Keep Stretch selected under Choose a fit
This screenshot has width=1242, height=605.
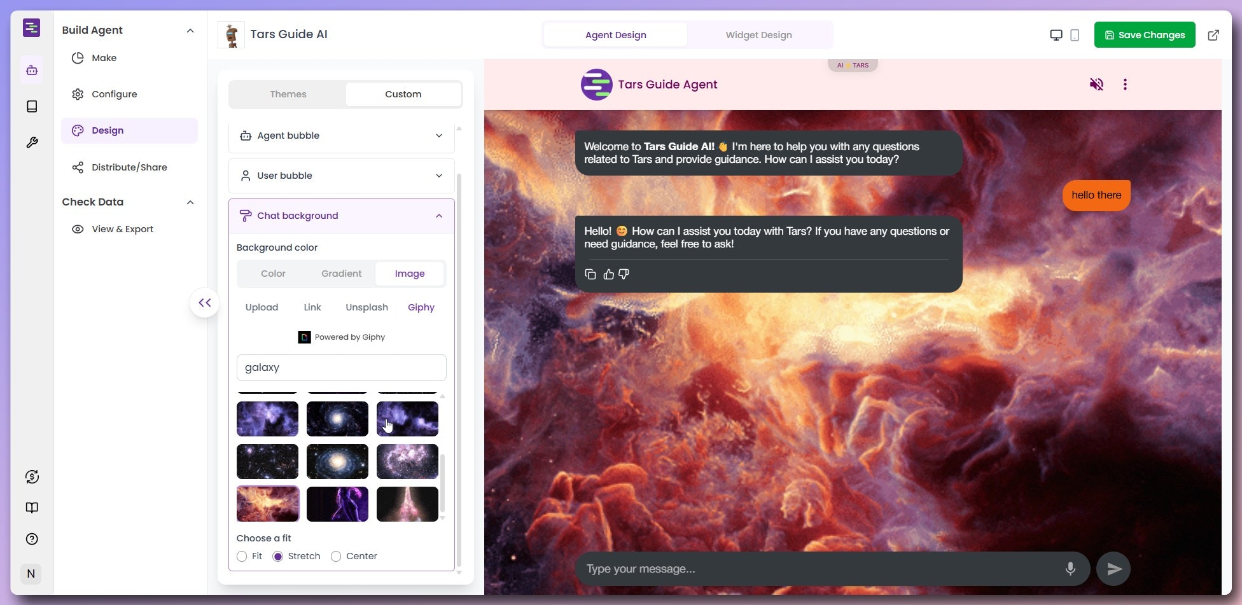click(x=278, y=556)
